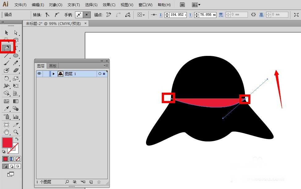301x189 pixels.
Task: Expand 图层 1 with the disclosure triangle
Action: click(x=54, y=74)
